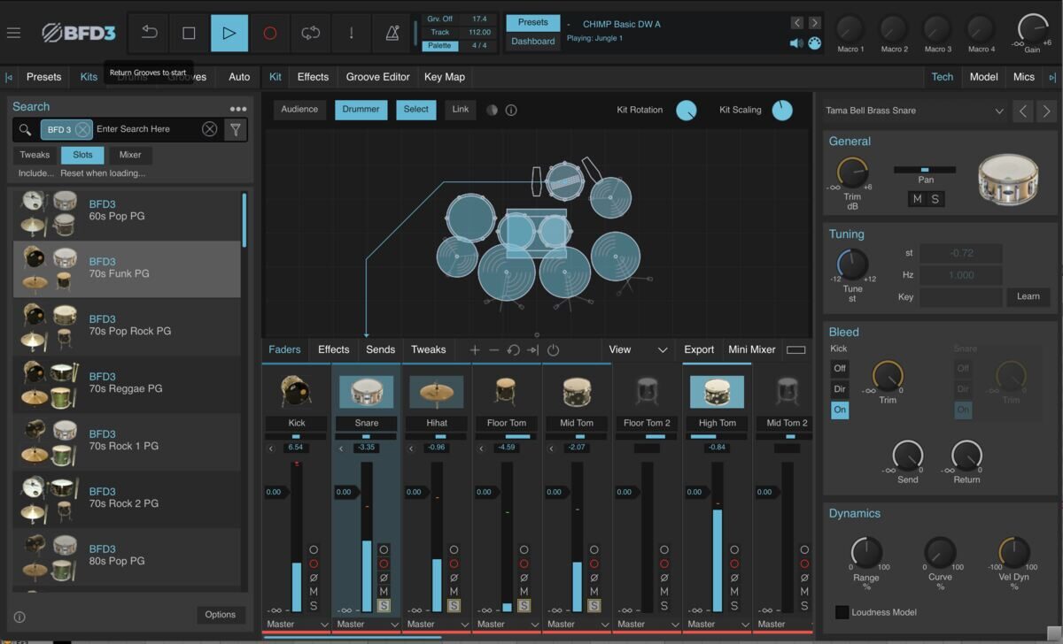Enable the Loop playback icon

[311, 33]
